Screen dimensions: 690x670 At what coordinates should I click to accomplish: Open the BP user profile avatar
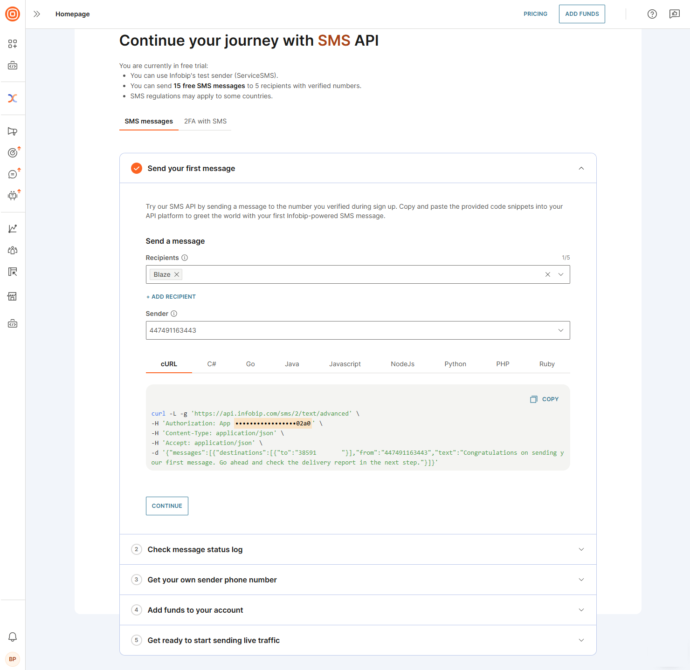pyautogui.click(x=13, y=659)
